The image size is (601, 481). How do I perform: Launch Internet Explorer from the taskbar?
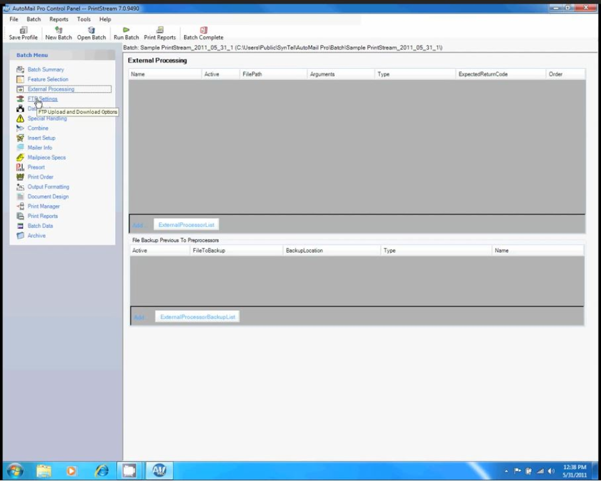point(101,470)
